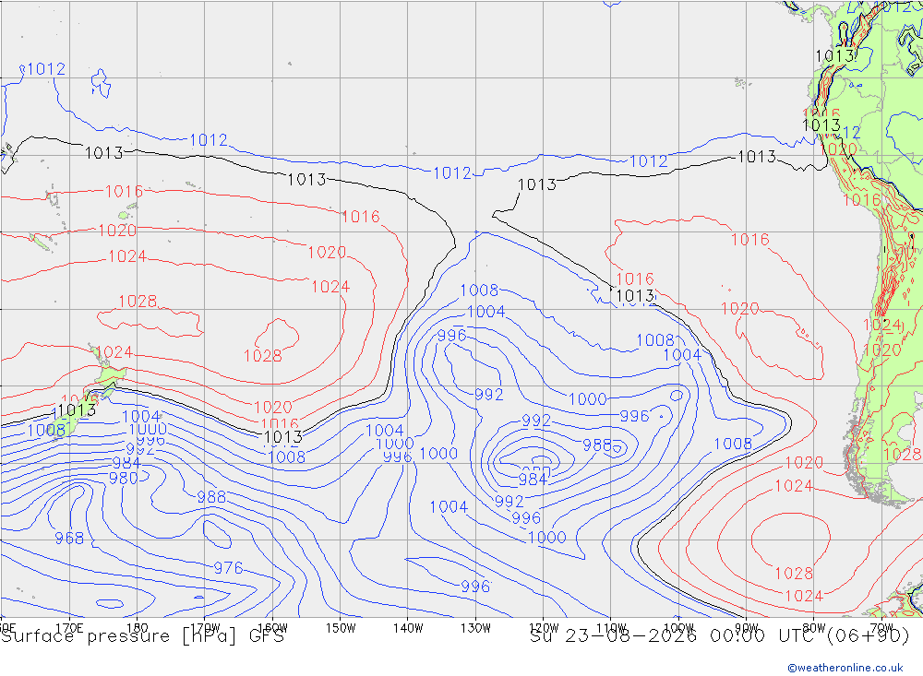The width and height of the screenshot is (923, 676).
Task: Click the 992 isobar label near 130W
Action: click(489, 394)
